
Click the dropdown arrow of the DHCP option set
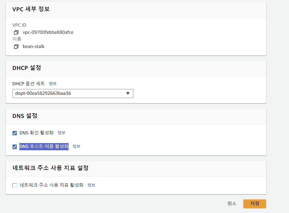(128, 93)
